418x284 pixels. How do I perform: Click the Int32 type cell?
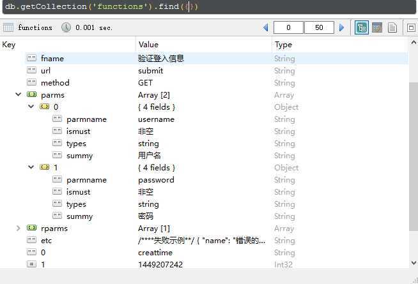pyautogui.click(x=283, y=265)
